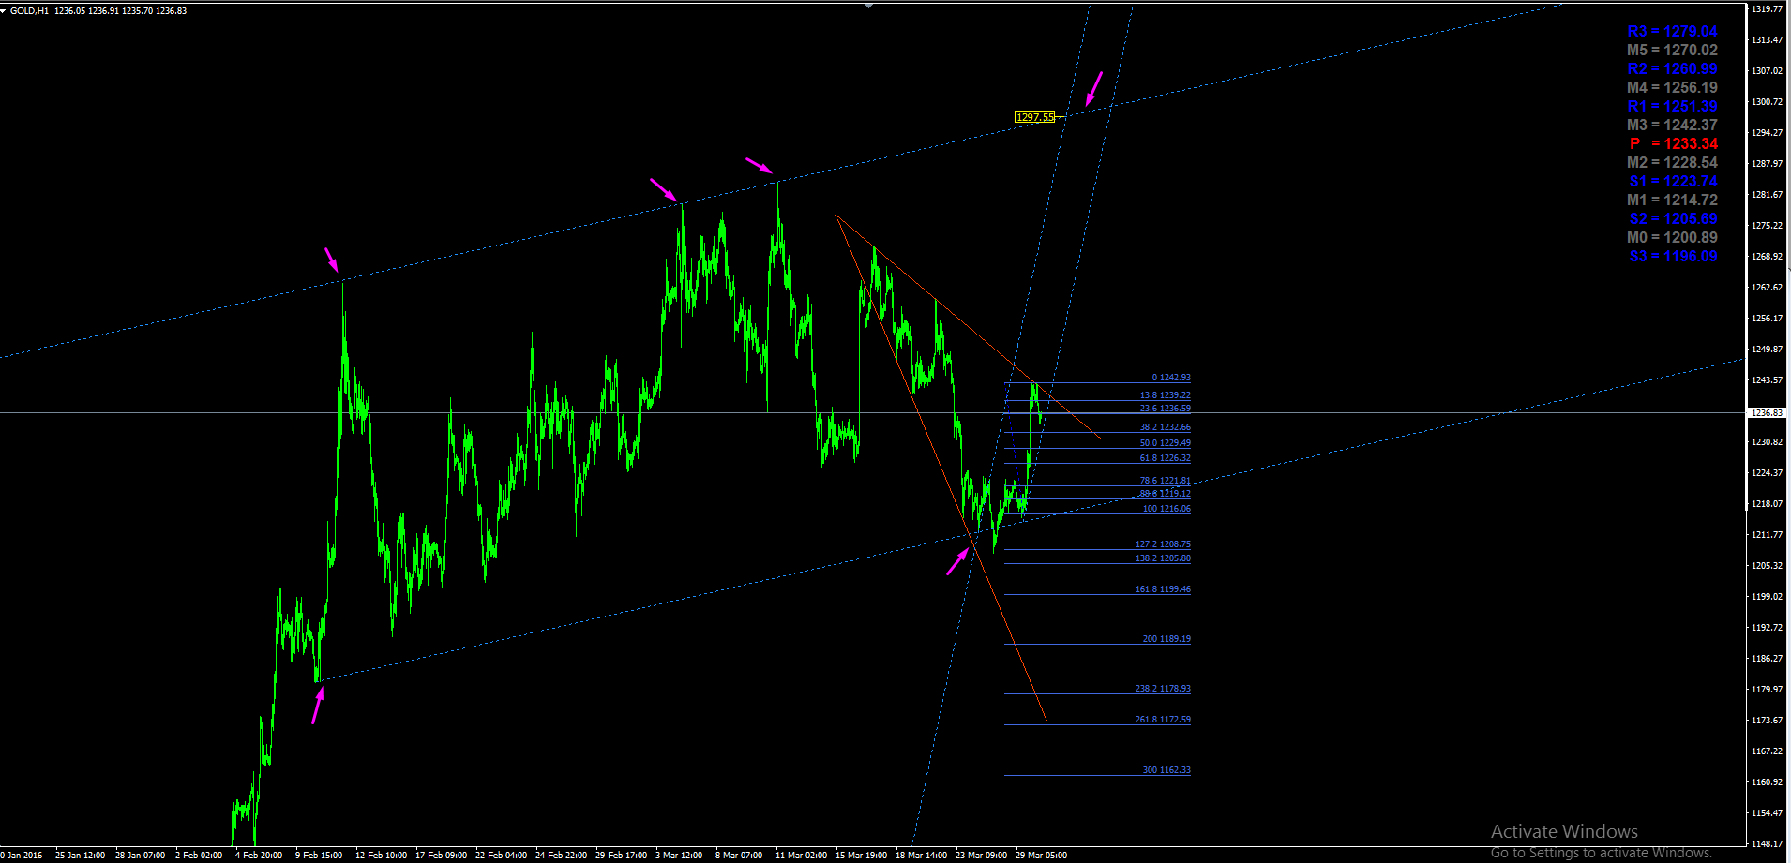This screenshot has height=863, width=1791.
Task: Click the magenta arrow near the 23 Mar low
Action: click(x=957, y=562)
